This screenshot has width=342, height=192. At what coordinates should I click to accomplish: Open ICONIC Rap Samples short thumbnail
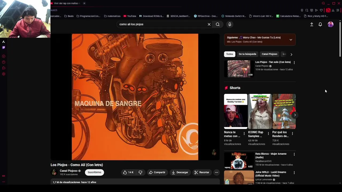click(x=260, y=111)
